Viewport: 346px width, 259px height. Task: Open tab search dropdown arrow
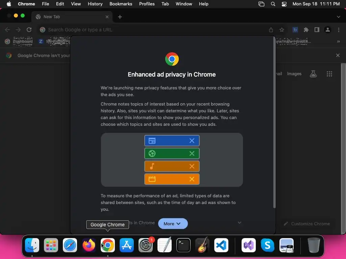[339, 17]
